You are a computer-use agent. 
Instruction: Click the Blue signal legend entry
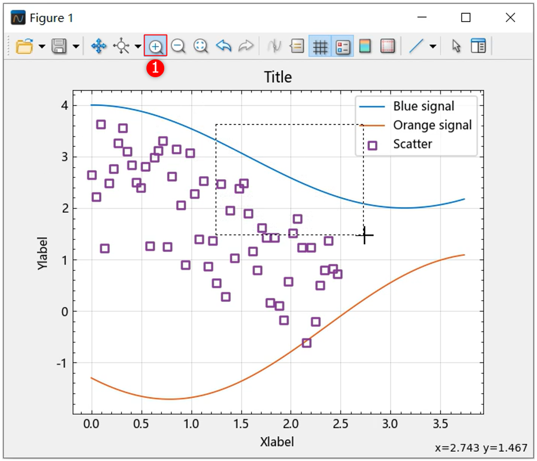[423, 106]
